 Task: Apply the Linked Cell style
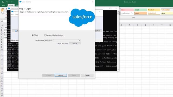(x=154, y=13)
